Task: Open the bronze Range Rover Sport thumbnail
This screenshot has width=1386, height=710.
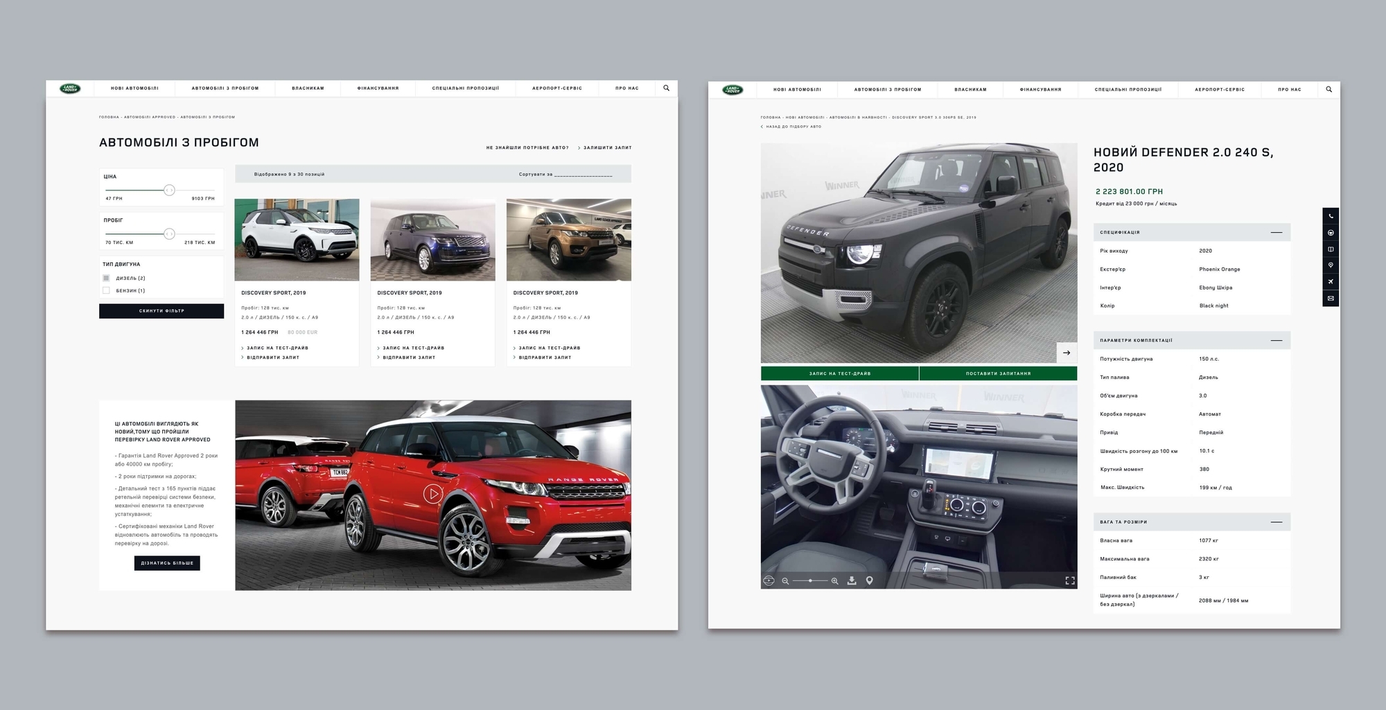Action: tap(568, 240)
